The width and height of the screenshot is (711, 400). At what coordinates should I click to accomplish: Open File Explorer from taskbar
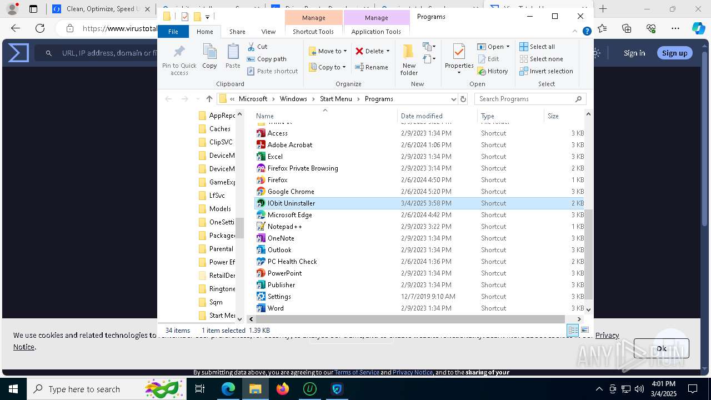coord(255,389)
